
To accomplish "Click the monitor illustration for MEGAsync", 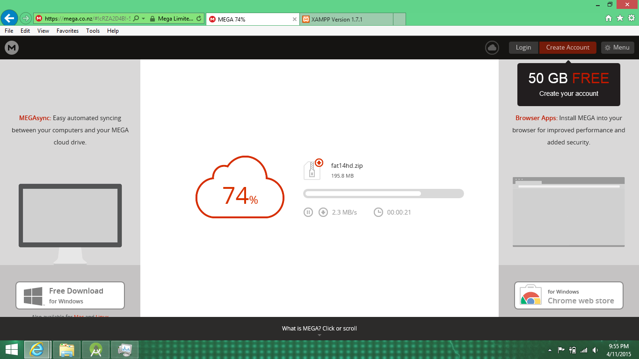I will (x=70, y=223).
